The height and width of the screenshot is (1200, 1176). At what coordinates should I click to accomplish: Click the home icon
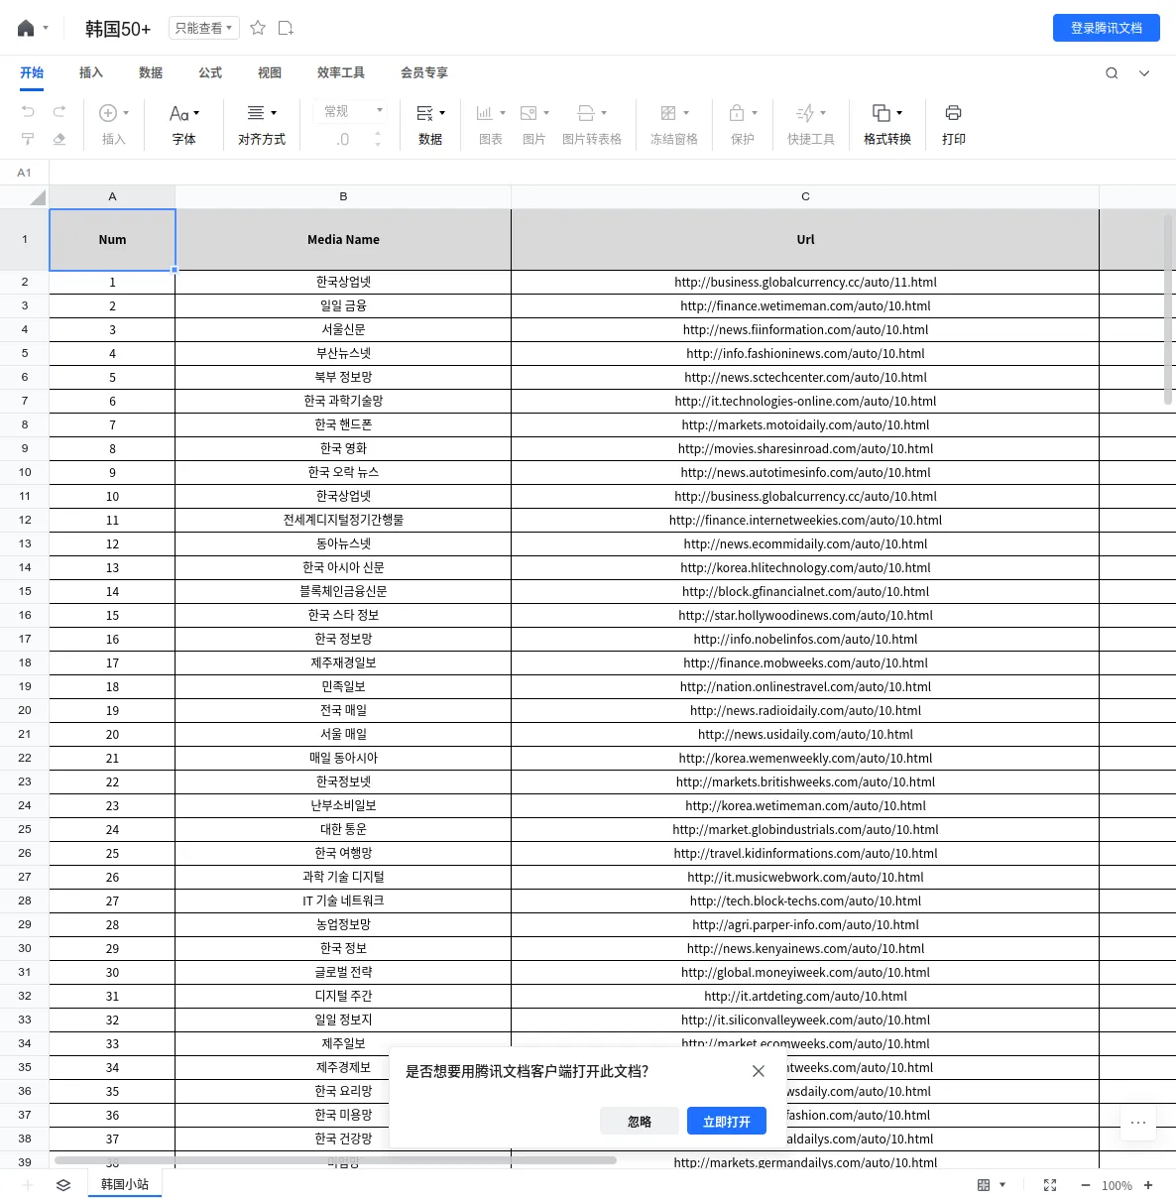click(x=26, y=28)
